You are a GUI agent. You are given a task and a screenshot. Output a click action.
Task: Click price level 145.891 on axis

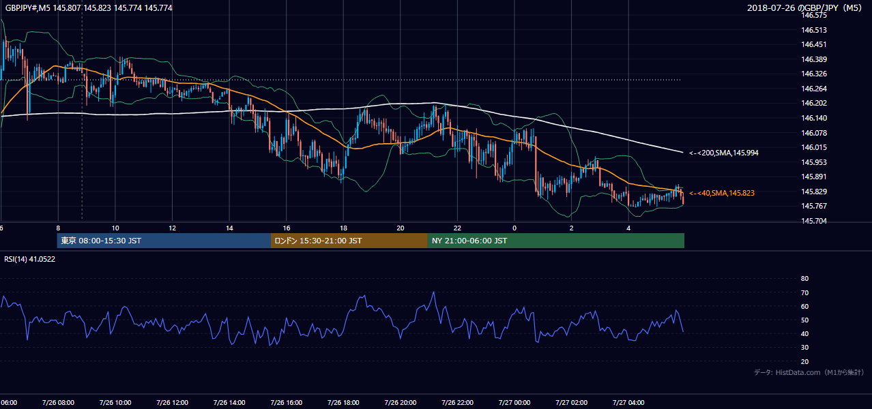(815, 177)
